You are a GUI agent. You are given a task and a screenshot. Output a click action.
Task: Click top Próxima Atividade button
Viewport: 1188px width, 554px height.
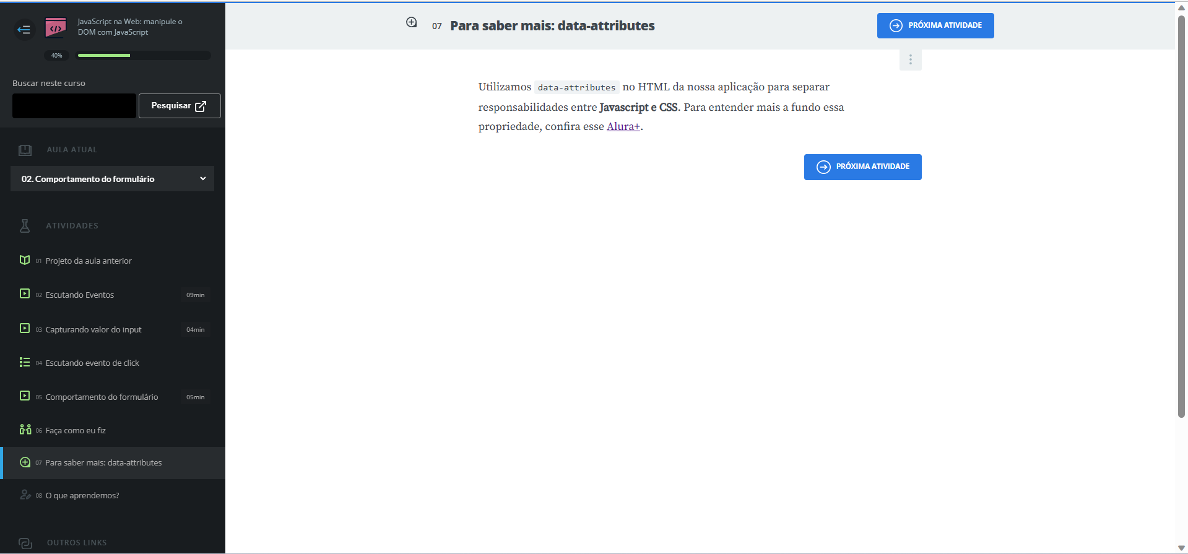click(x=935, y=25)
